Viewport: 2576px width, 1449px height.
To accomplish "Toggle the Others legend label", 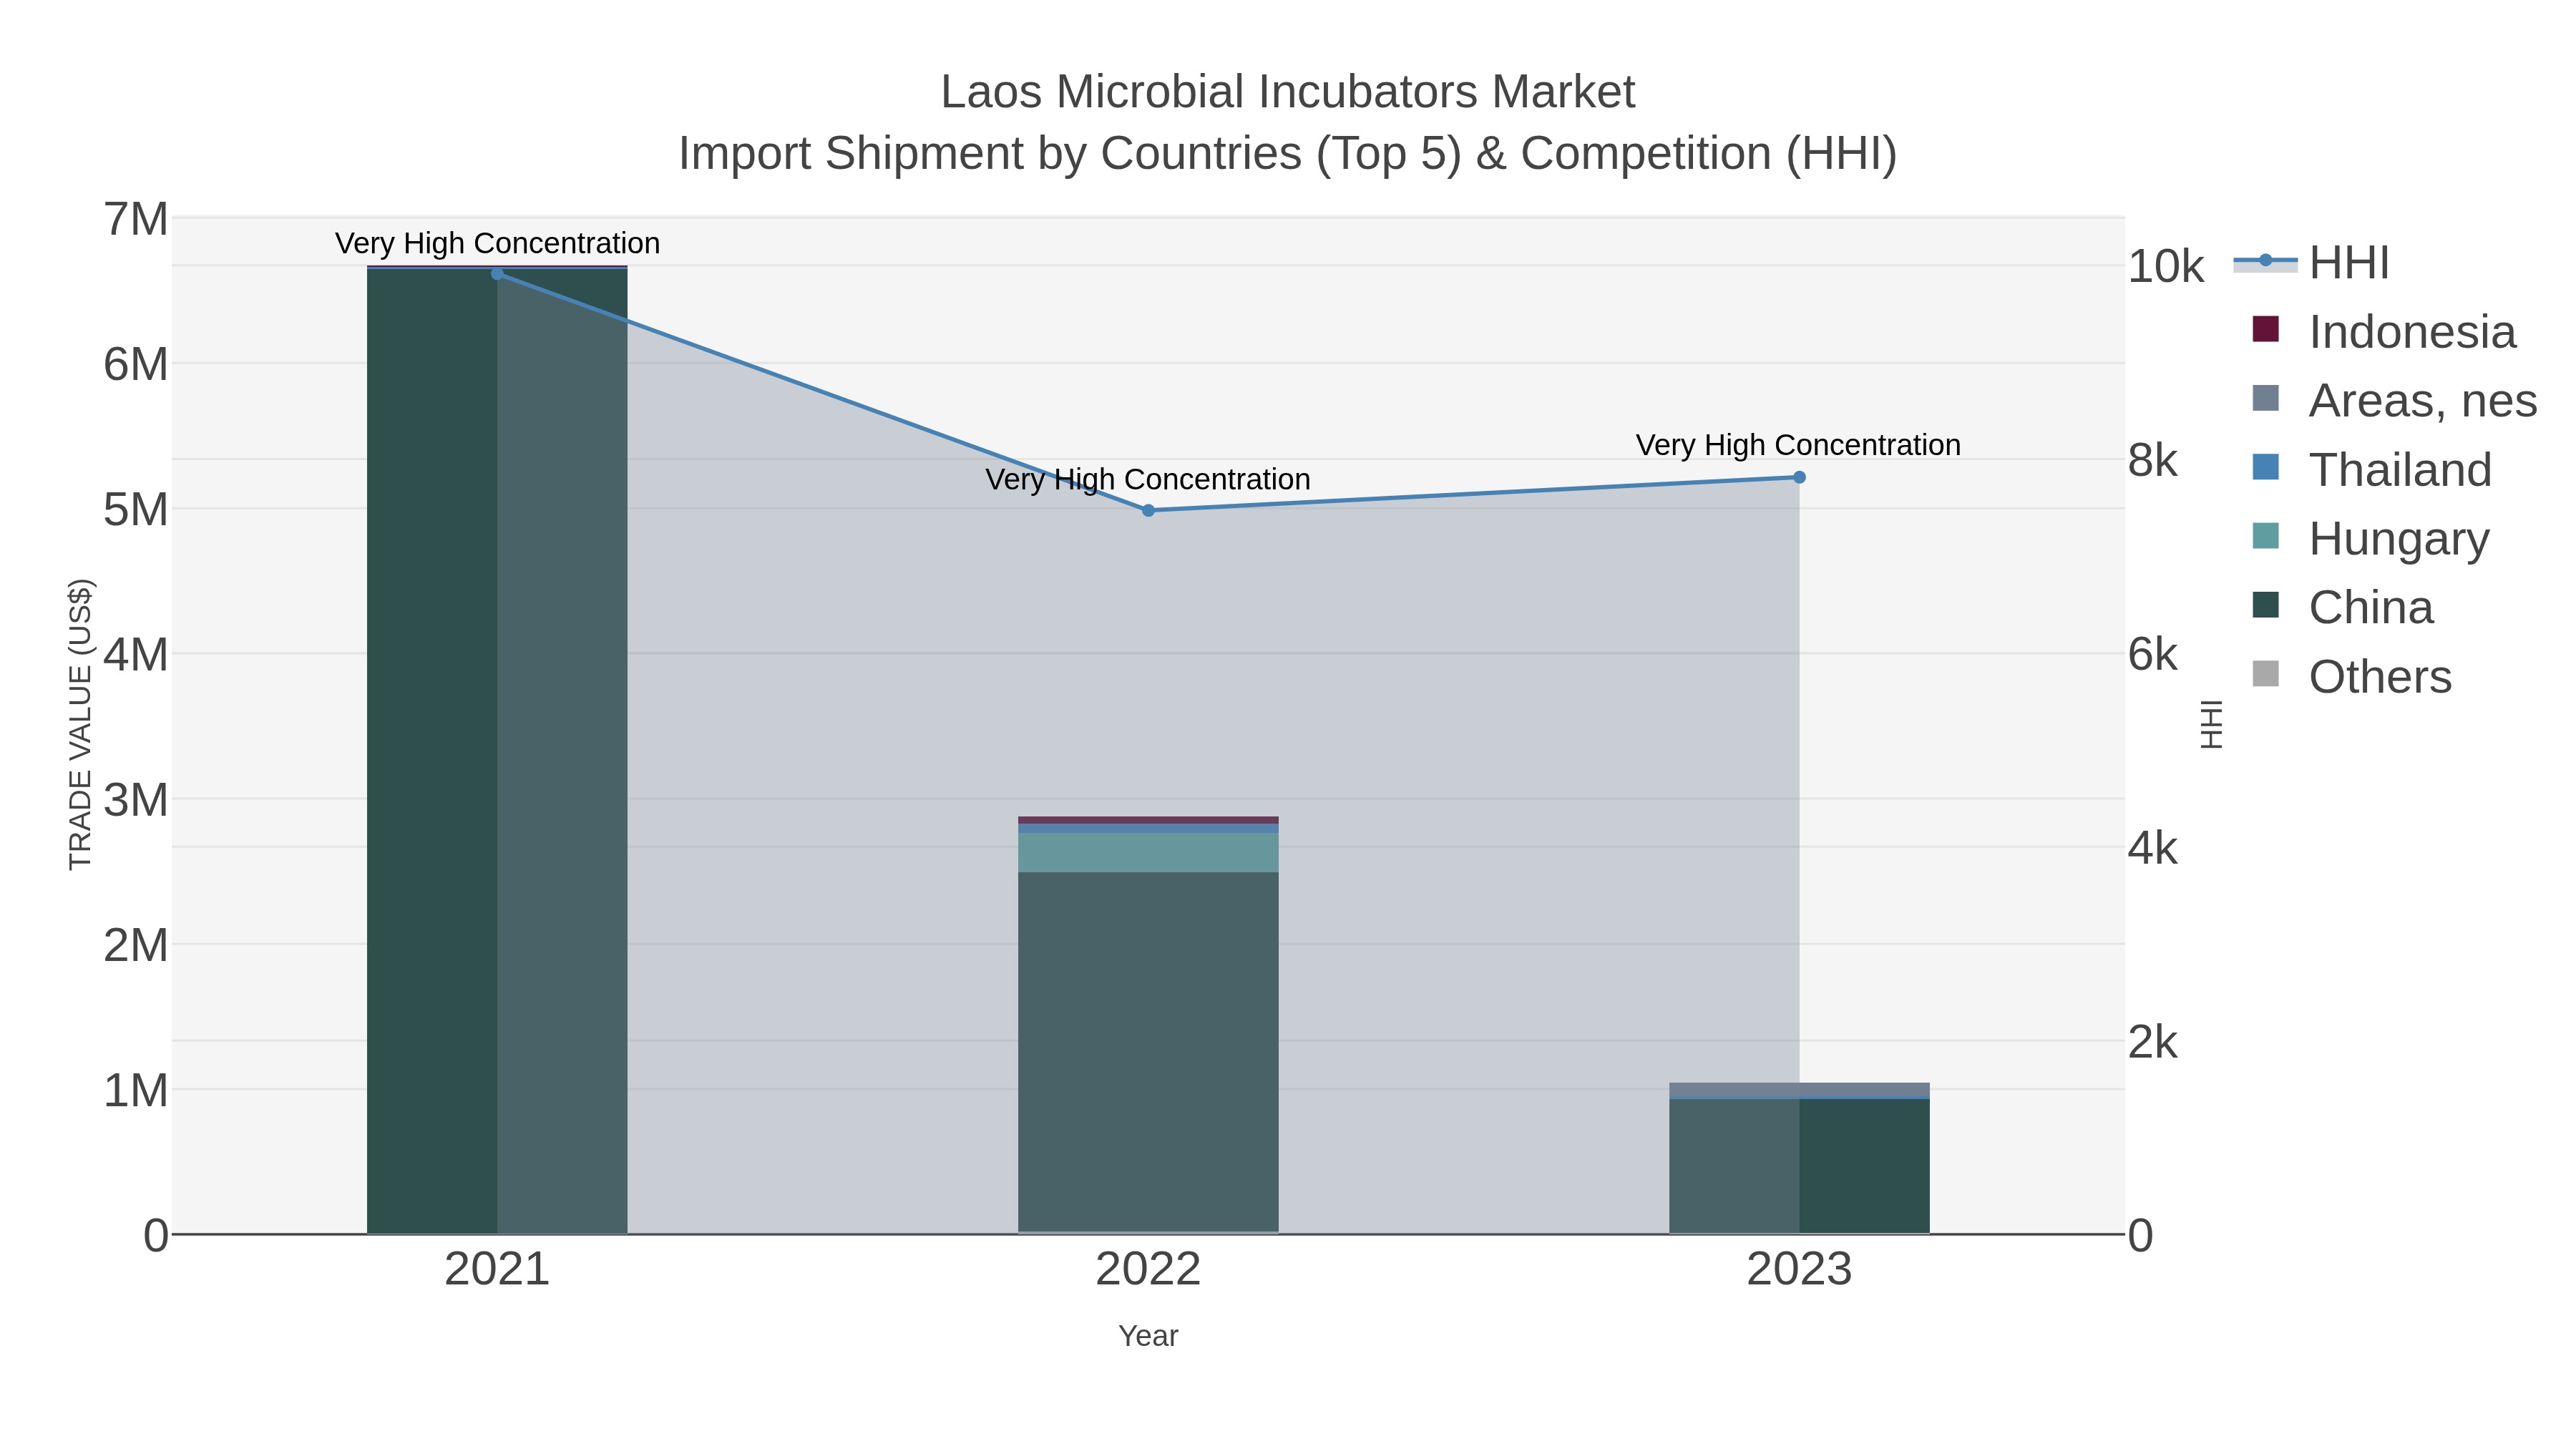I will [x=2380, y=676].
